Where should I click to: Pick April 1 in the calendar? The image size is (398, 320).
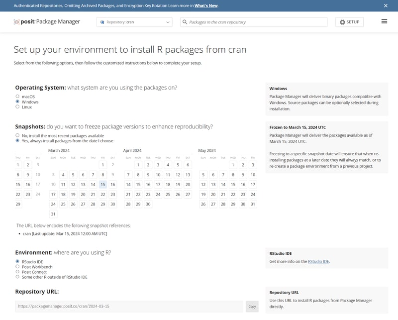point(138,165)
